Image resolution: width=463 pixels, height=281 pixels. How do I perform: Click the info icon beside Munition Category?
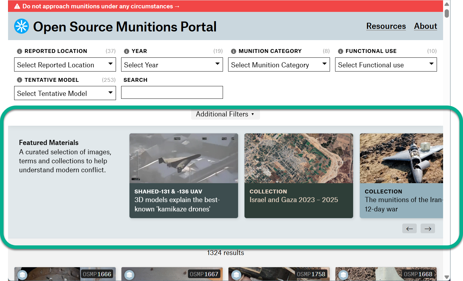pyautogui.click(x=234, y=51)
